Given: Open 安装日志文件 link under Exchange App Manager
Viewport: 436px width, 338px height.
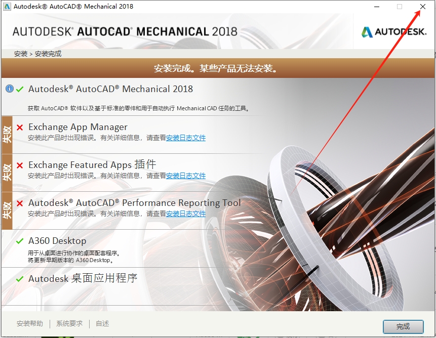Looking at the screenshot, I should tap(186, 138).
